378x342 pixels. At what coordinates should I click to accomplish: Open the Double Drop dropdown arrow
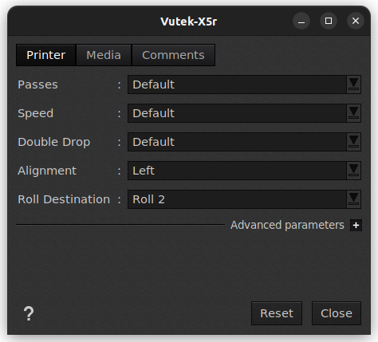click(353, 142)
